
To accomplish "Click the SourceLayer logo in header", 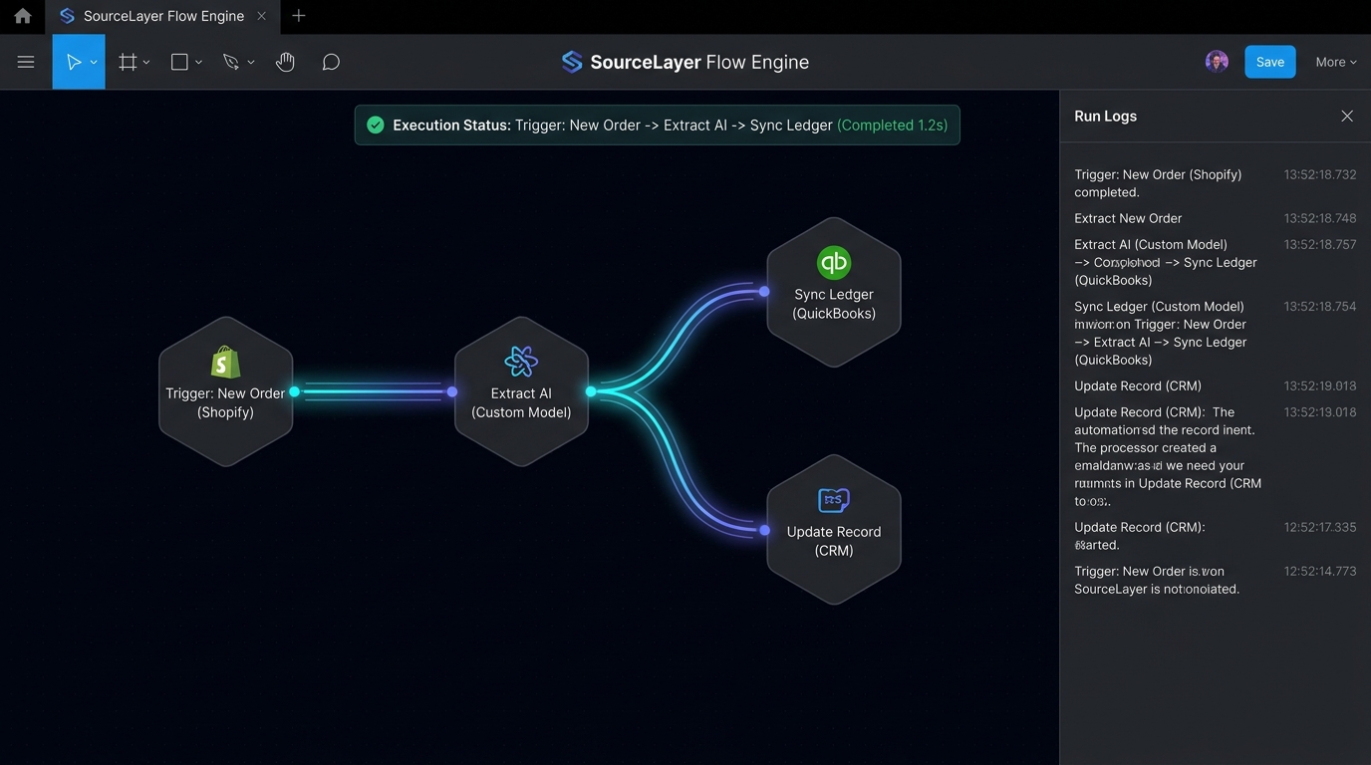I will [572, 62].
